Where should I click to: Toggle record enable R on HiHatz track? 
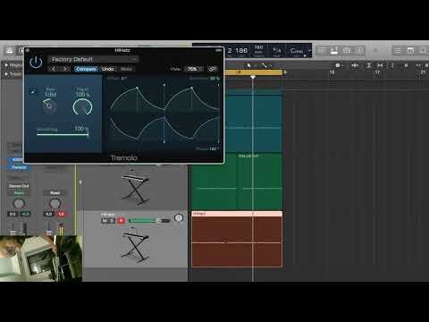[121, 221]
